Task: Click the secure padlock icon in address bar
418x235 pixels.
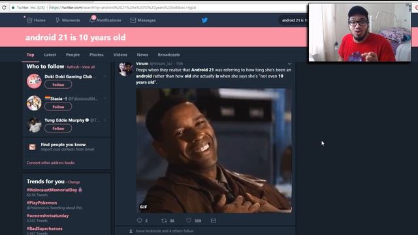Action: 13,7
